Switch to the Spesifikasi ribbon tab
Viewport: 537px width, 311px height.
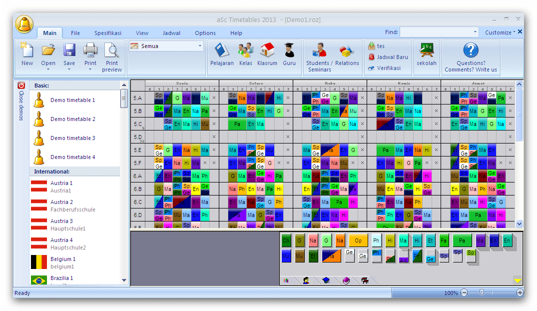pos(108,33)
